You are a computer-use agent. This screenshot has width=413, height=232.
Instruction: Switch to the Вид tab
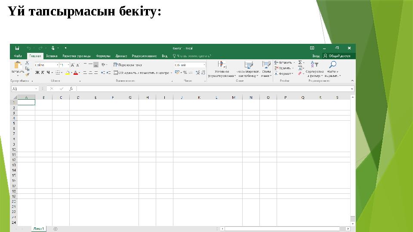click(x=165, y=56)
